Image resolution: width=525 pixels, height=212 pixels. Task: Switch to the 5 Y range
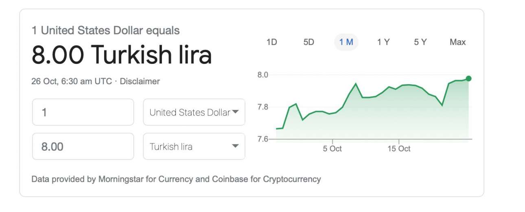(x=420, y=42)
